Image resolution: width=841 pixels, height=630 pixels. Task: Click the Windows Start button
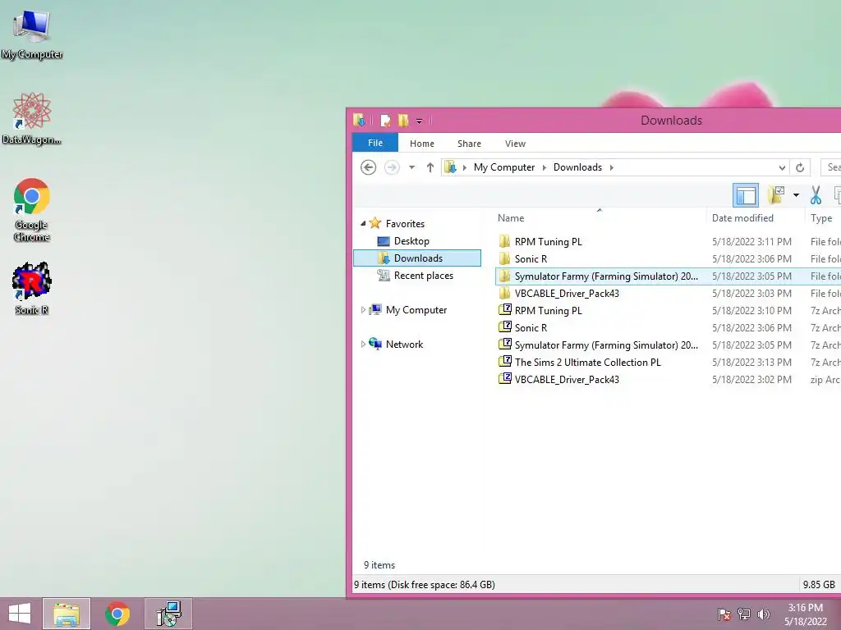click(20, 614)
